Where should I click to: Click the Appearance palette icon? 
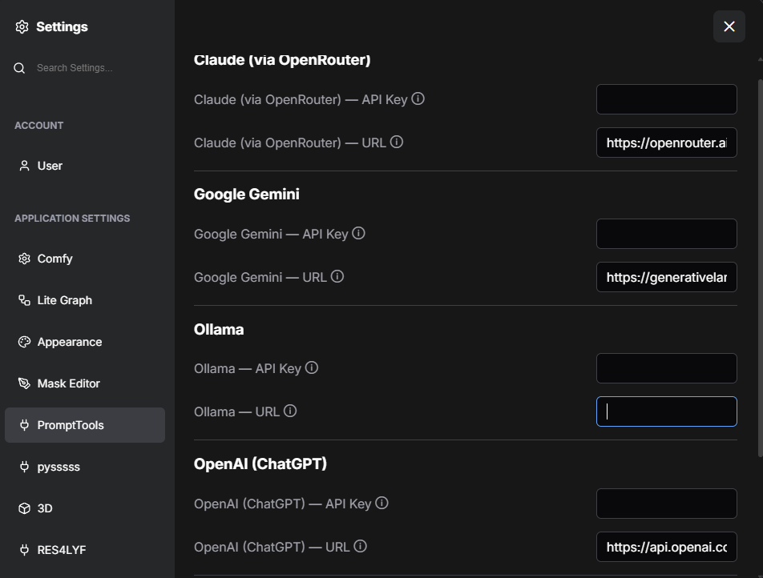[x=24, y=342]
